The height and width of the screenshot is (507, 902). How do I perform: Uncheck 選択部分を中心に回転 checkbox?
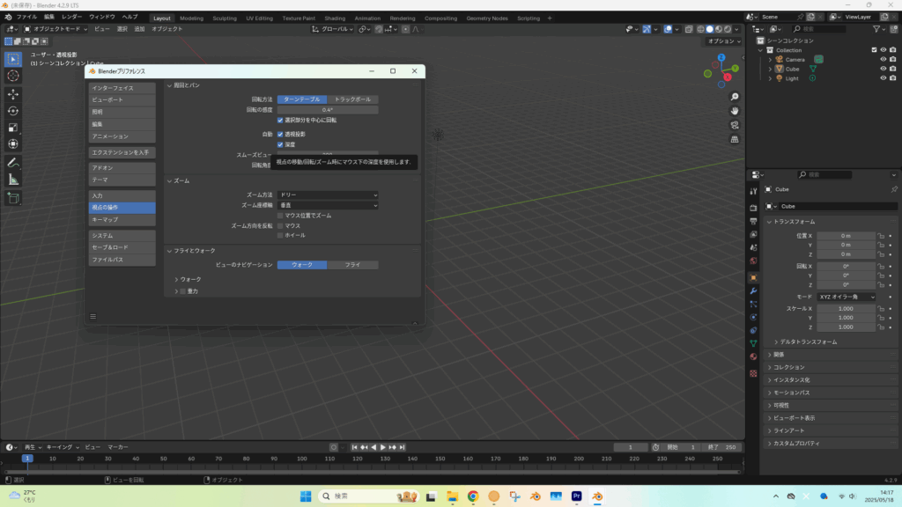click(x=280, y=120)
